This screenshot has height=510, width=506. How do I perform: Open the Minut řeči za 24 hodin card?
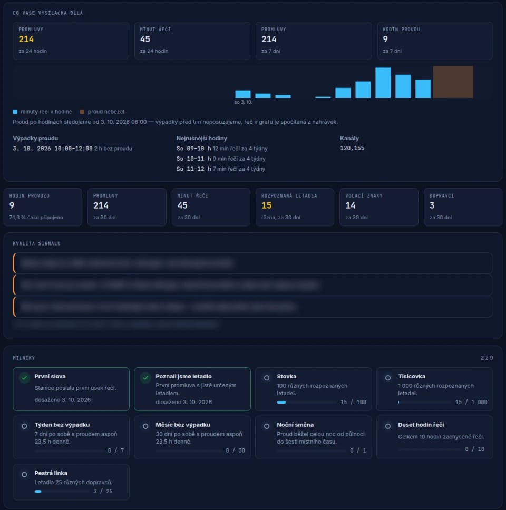click(x=192, y=41)
